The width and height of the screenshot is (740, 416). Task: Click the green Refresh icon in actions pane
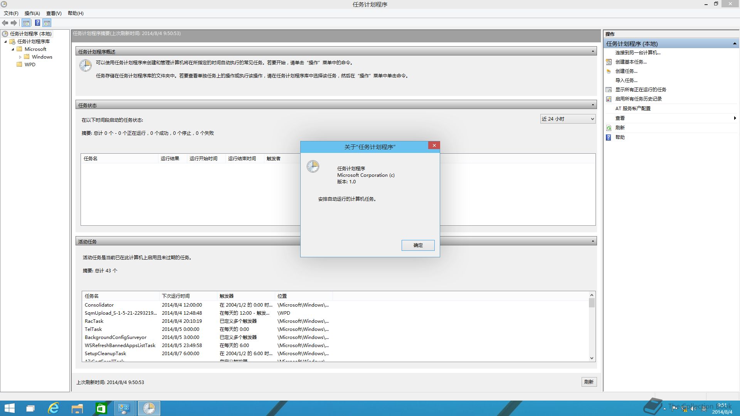pyautogui.click(x=609, y=128)
